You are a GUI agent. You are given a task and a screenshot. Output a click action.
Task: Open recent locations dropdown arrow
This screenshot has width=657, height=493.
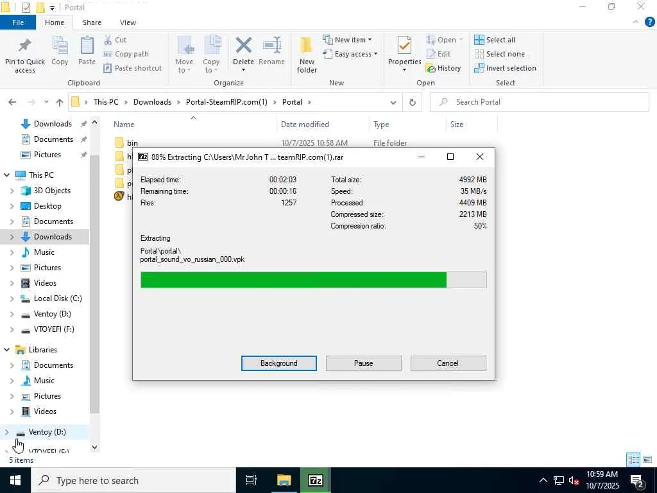pyautogui.click(x=46, y=102)
